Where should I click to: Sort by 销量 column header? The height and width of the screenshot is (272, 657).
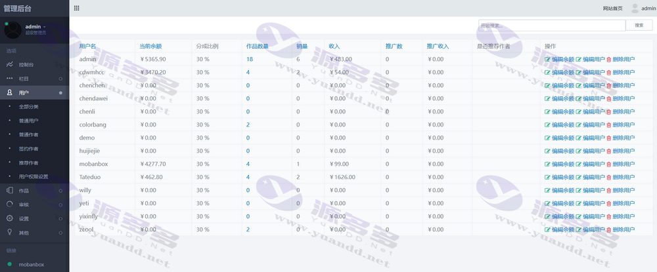click(302, 47)
